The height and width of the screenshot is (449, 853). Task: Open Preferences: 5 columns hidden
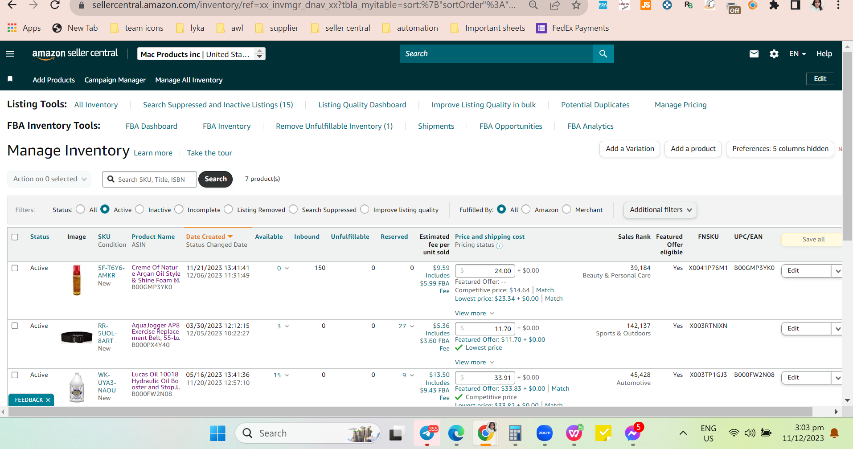coord(780,149)
